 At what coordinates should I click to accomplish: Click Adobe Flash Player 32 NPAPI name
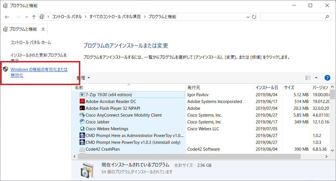coord(113,108)
